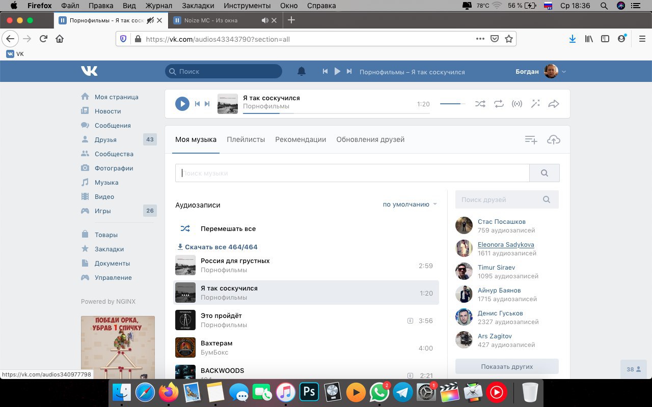Skip to the previous track in the VK header
652x407 pixels.
(x=325, y=71)
